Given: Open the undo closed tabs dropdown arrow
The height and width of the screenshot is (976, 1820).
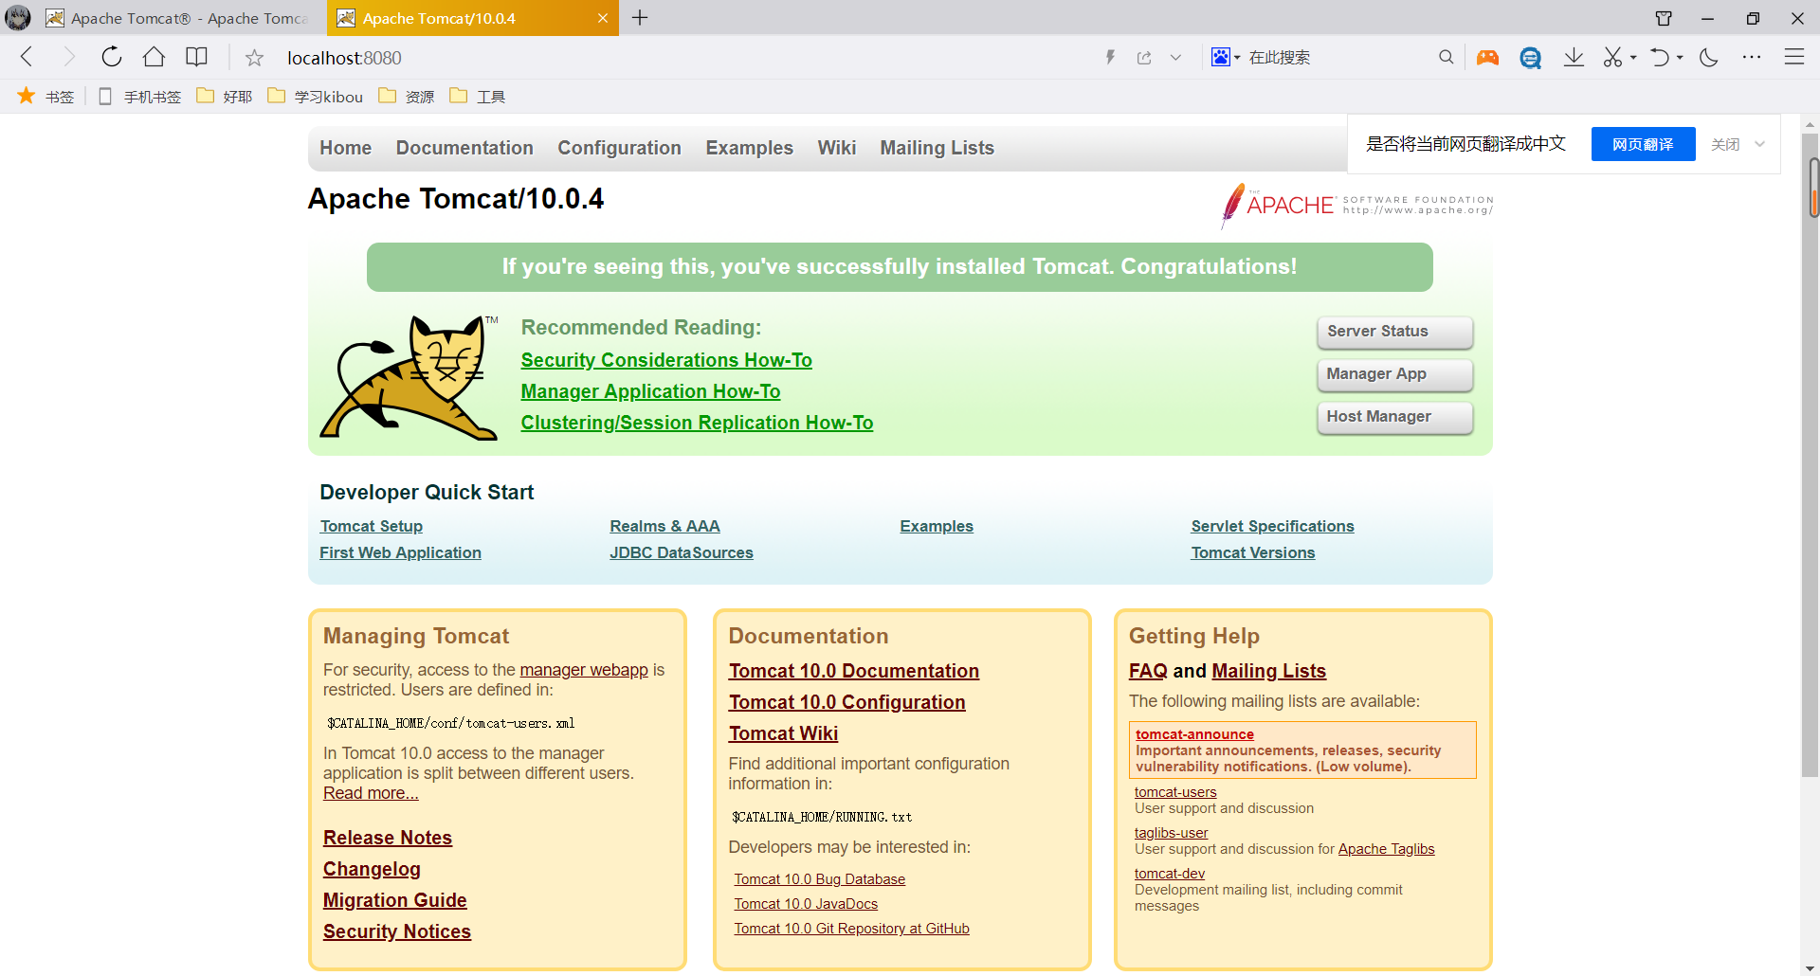Looking at the screenshot, I should 1680,58.
